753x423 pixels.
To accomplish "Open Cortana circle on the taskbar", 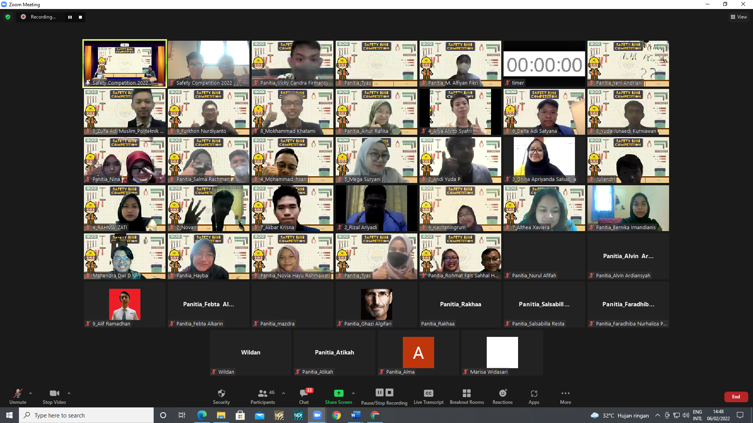I will point(163,415).
